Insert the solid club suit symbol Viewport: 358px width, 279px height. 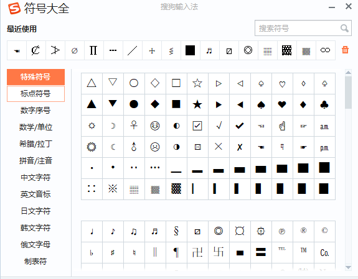(324, 104)
